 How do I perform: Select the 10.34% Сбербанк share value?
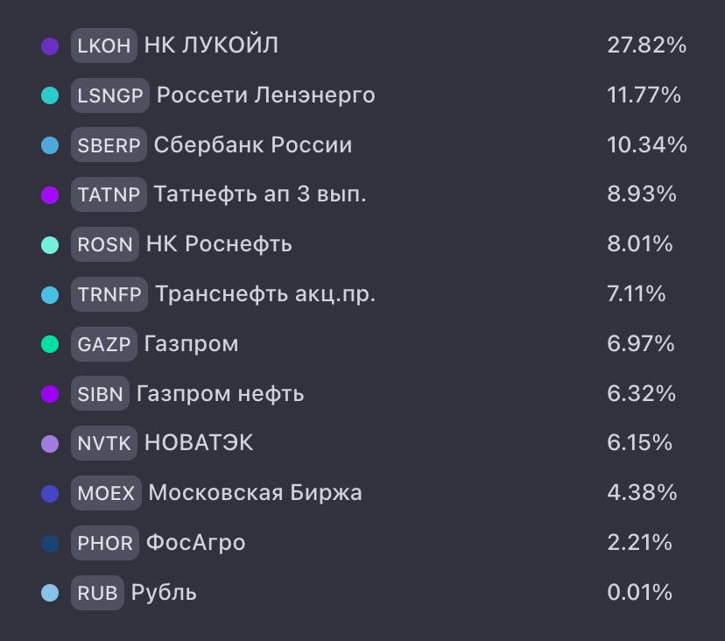coord(646,144)
